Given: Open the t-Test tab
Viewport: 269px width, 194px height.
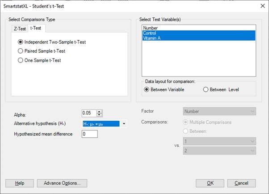Looking at the screenshot, I should tap(35, 29).
